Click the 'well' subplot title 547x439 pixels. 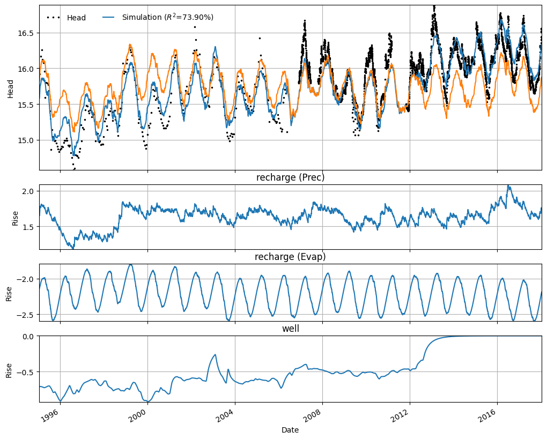(290, 329)
